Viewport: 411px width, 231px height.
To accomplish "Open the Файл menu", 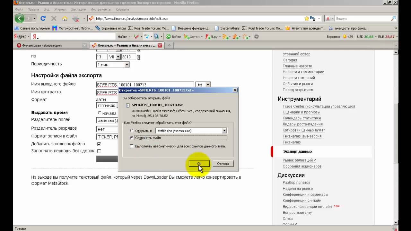I will tap(19, 10).
